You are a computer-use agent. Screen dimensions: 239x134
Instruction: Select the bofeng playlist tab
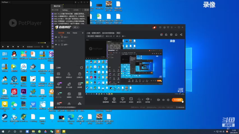(x=65, y=10)
